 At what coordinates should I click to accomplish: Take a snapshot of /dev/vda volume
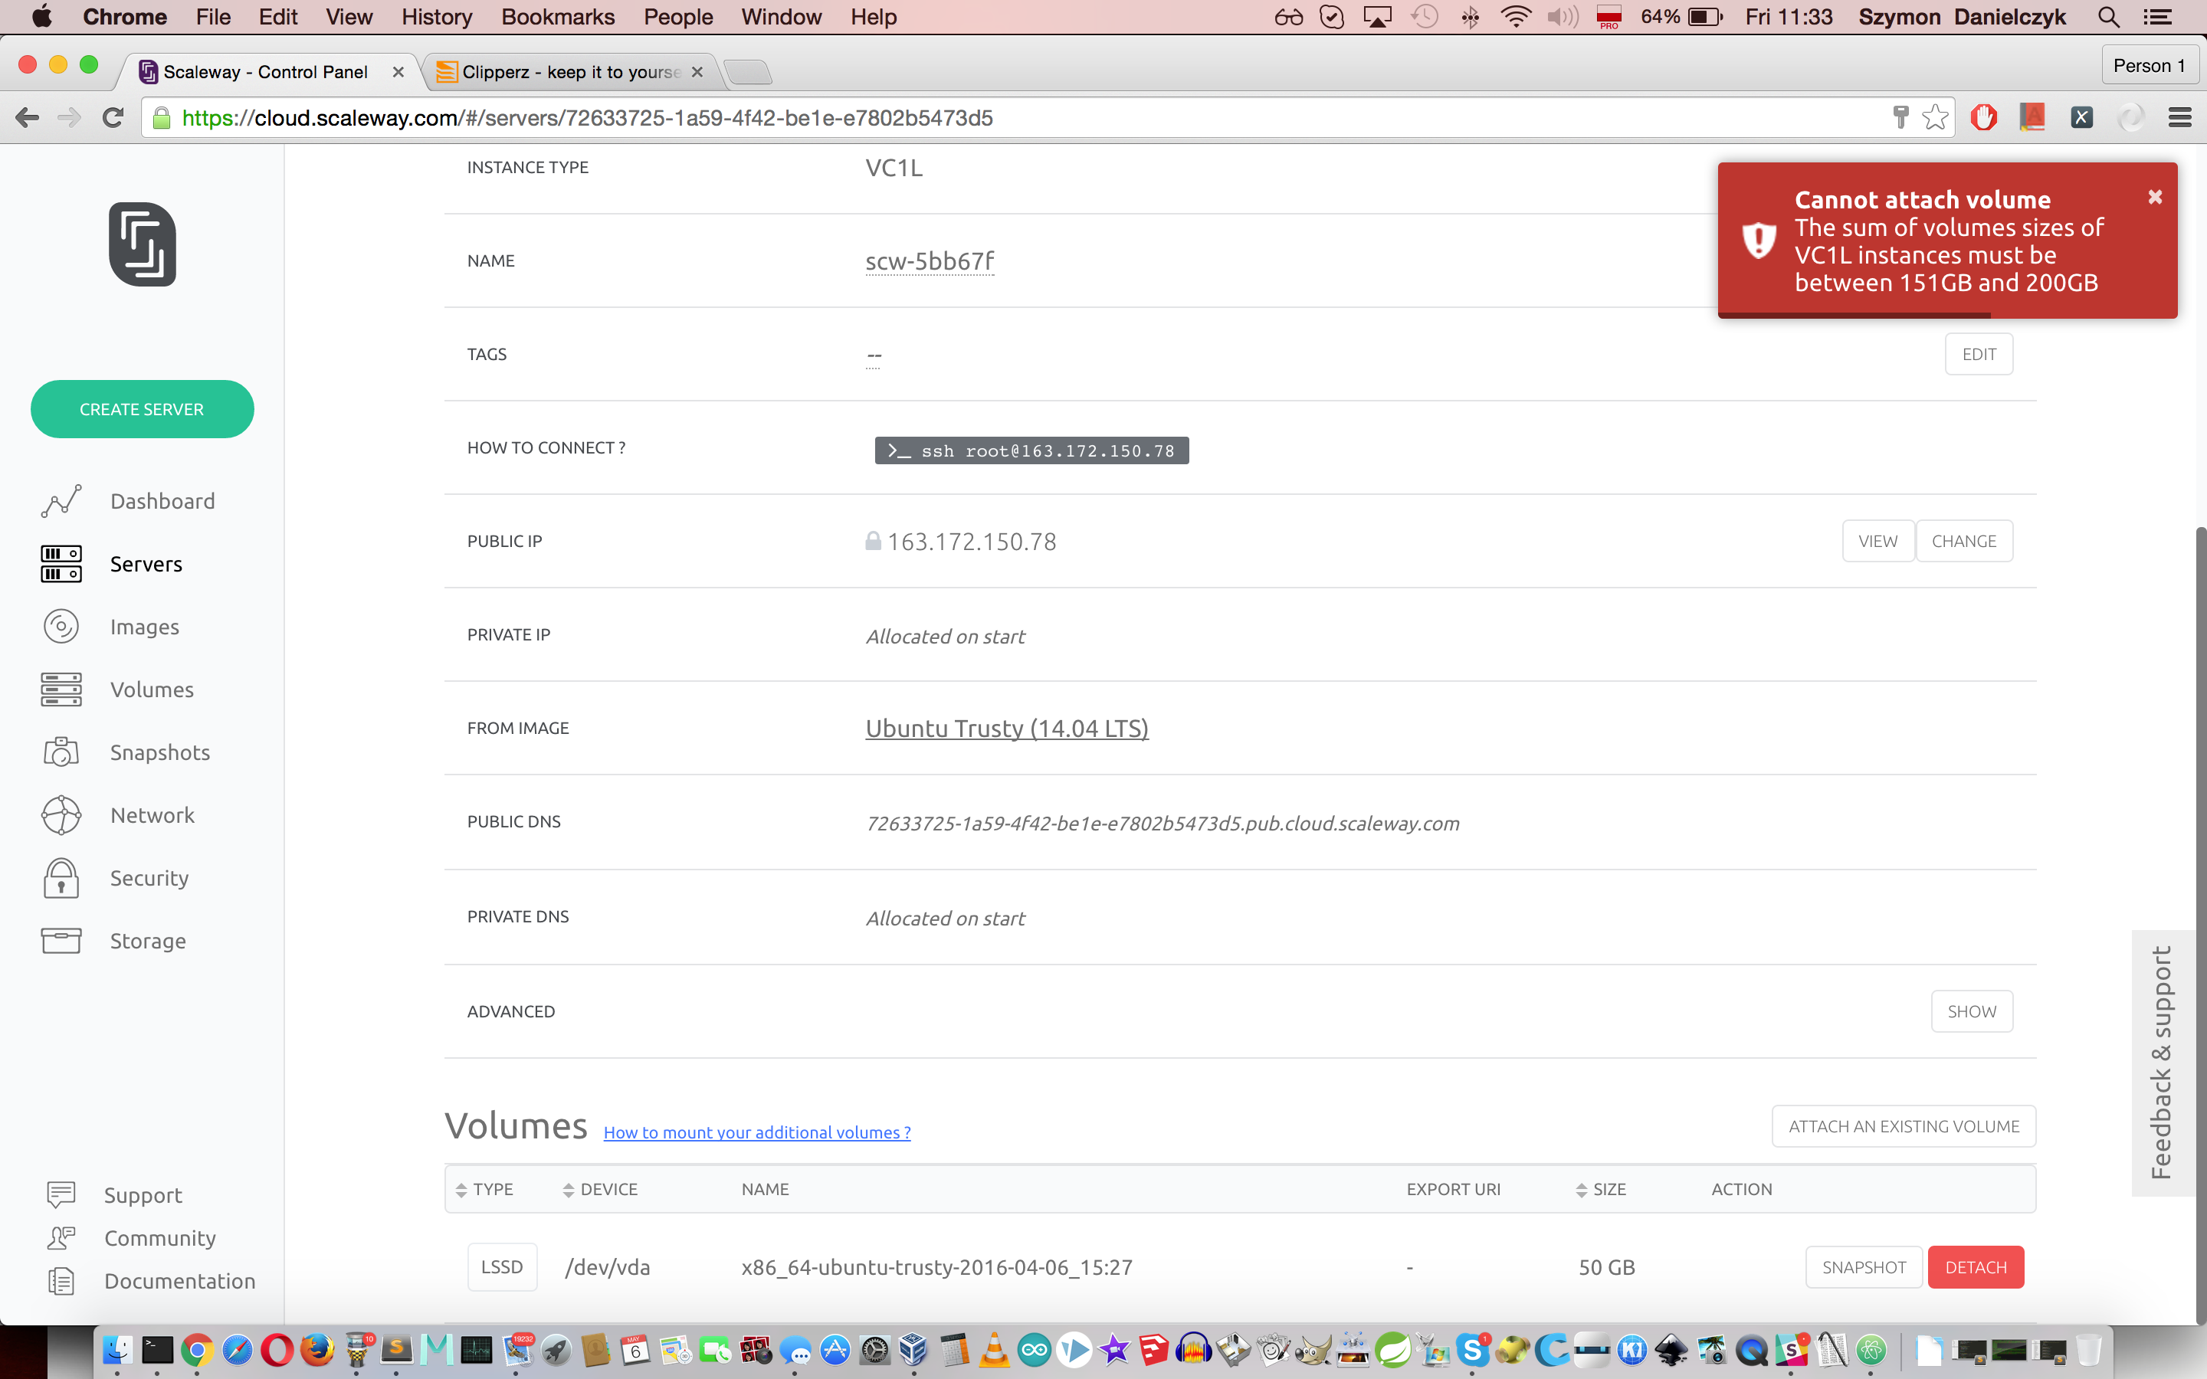click(x=1863, y=1267)
